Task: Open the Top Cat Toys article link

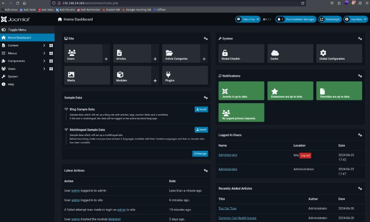Action: coord(227,209)
